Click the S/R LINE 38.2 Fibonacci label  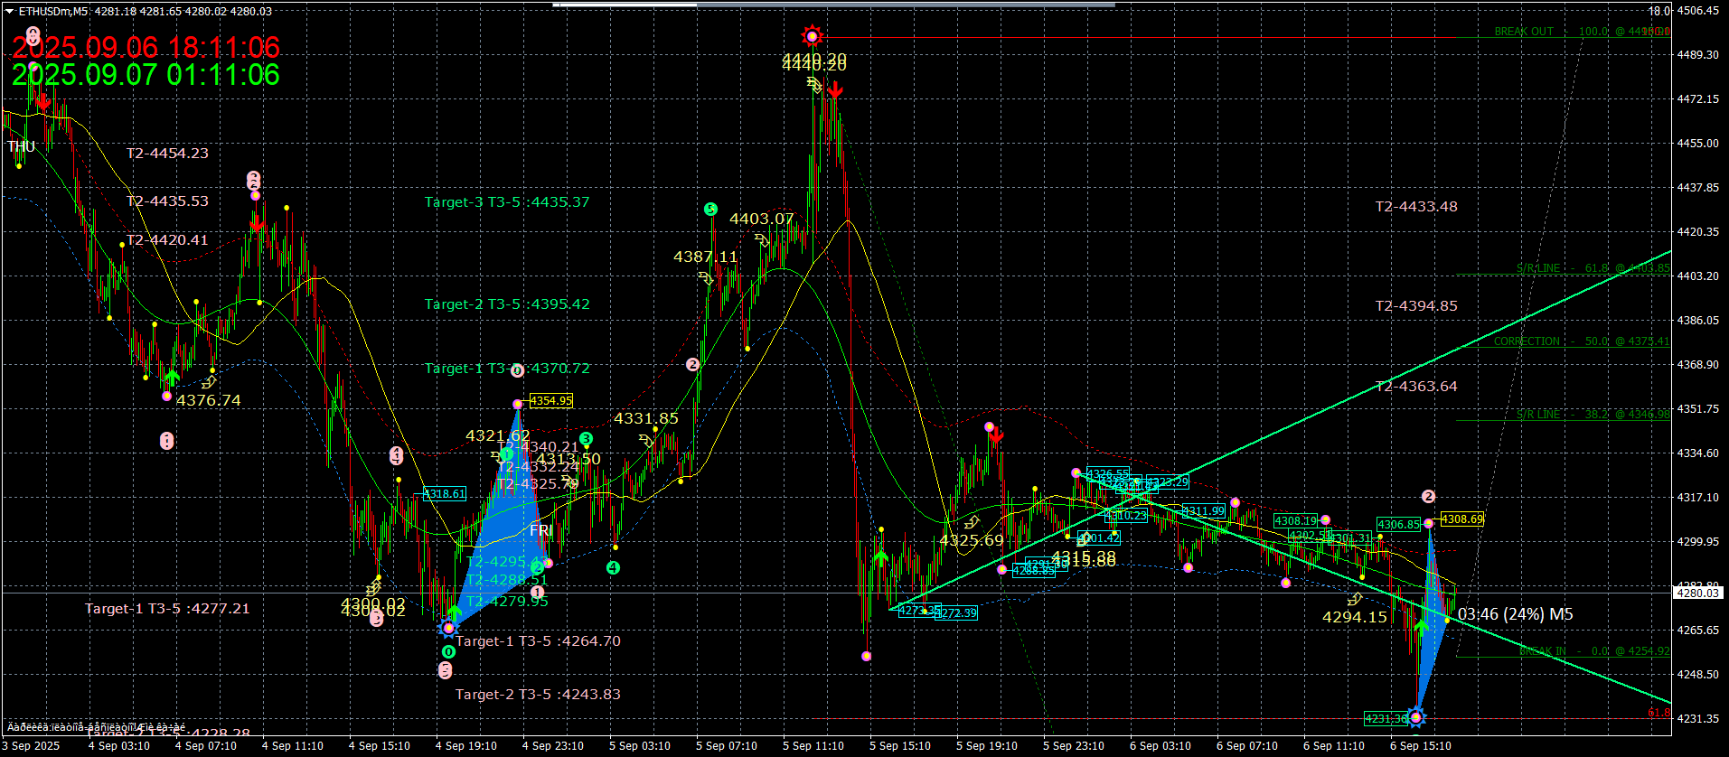pos(1593,415)
